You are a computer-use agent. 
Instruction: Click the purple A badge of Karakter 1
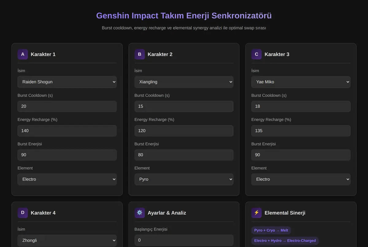tap(23, 54)
